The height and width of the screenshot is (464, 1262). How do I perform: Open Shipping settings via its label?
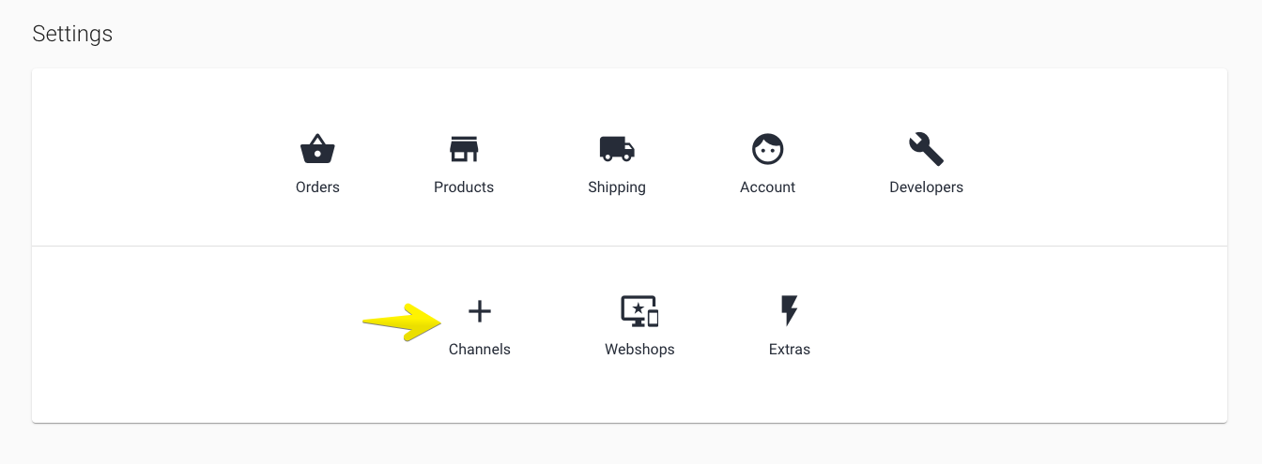[617, 187]
